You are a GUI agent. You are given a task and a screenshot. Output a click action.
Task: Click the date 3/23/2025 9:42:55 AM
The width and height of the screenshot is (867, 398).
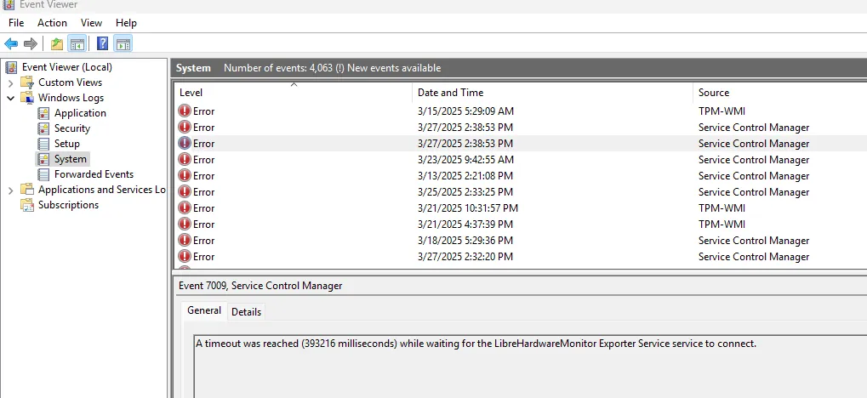point(465,160)
